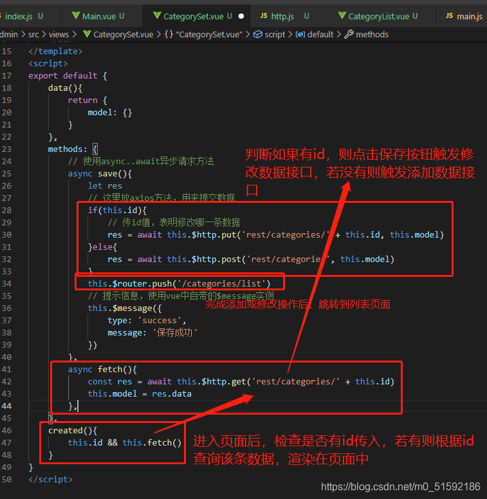Open the http.js tab
This screenshot has width=487, height=499.
[x=289, y=16]
